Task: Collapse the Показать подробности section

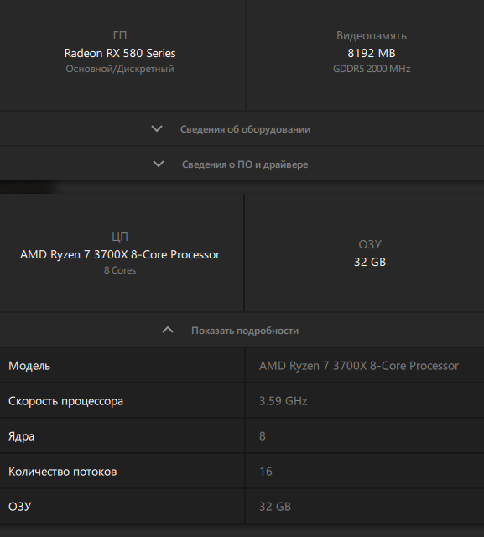Action: (x=242, y=330)
